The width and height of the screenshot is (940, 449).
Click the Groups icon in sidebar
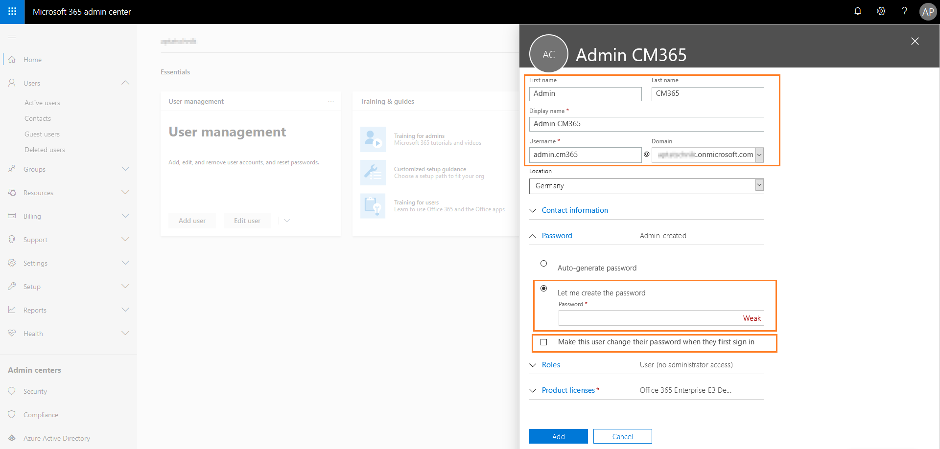[12, 169]
